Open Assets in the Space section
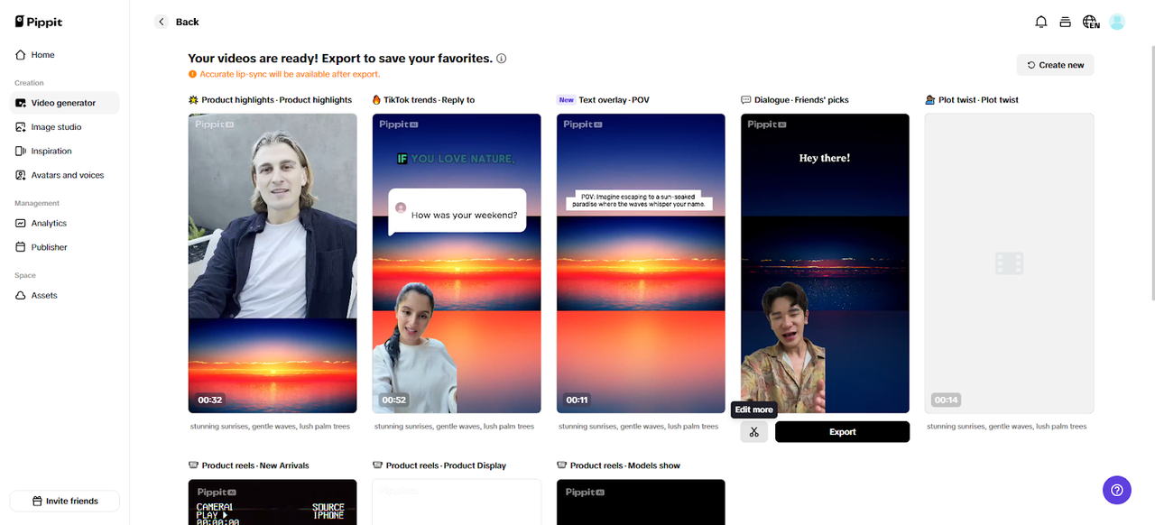Viewport: 1155px width, 525px height. click(x=45, y=295)
